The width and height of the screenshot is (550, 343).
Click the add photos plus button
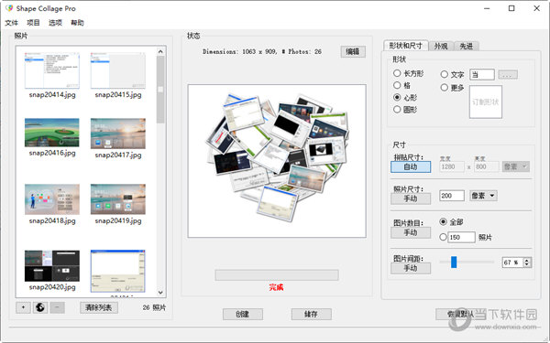coord(23,307)
